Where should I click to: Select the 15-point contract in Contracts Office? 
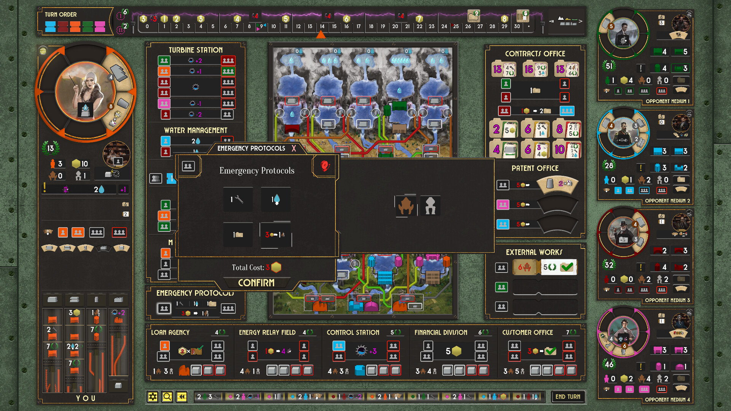click(x=535, y=68)
